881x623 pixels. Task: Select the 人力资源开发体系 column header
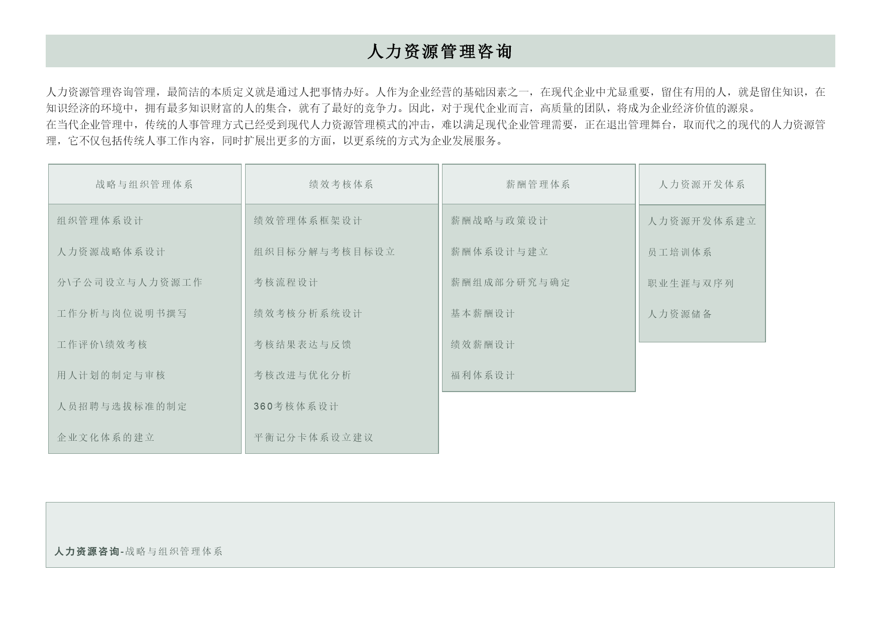(x=702, y=184)
